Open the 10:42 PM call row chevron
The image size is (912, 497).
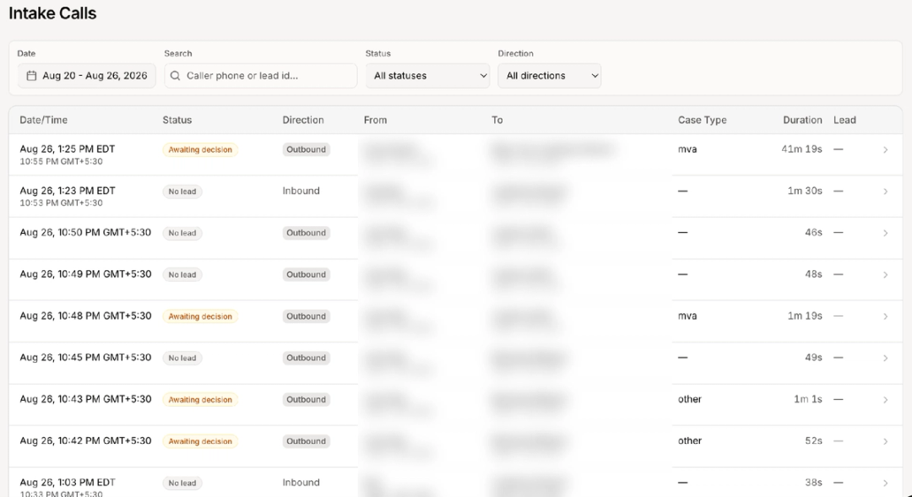[885, 442]
